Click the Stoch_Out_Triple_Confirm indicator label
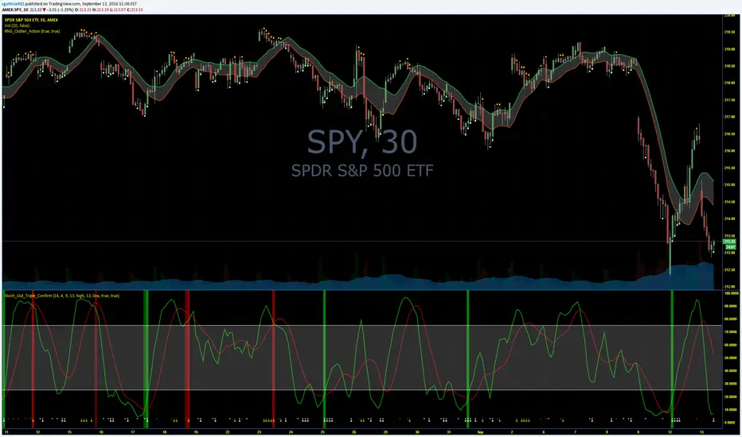The height and width of the screenshot is (437, 742). (62, 296)
